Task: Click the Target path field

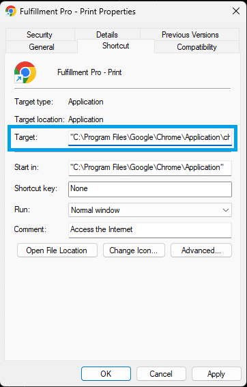Action: 150,137
